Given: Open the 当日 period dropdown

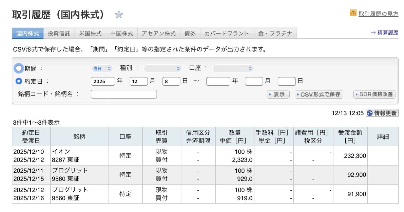Looking at the screenshot, I should pos(102,68).
